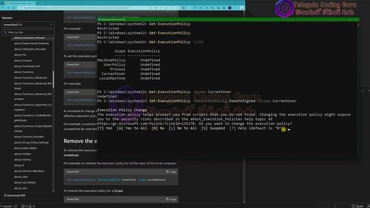The image size is (370, 208).
Task: Open the about_Hash_Tables topic
Action: click(x=25, y=148)
